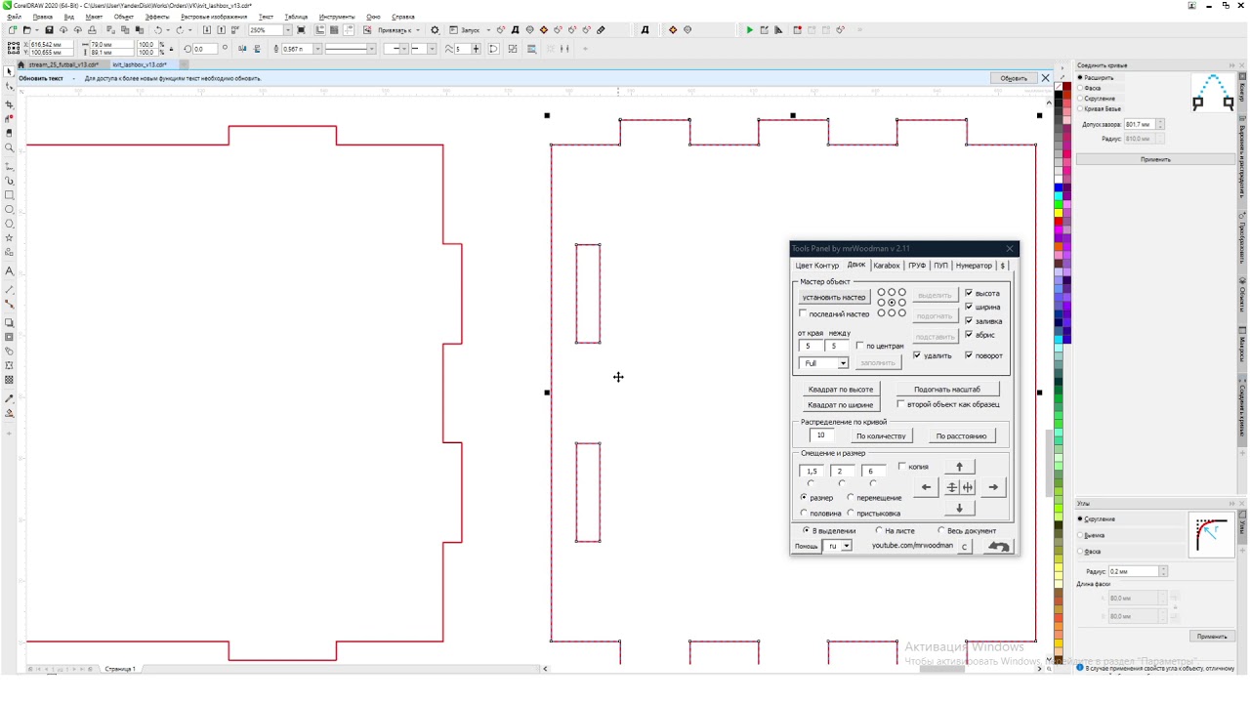Click the Обновить button in notice bar
Image resolution: width=1250 pixels, height=703 pixels.
(x=1014, y=78)
